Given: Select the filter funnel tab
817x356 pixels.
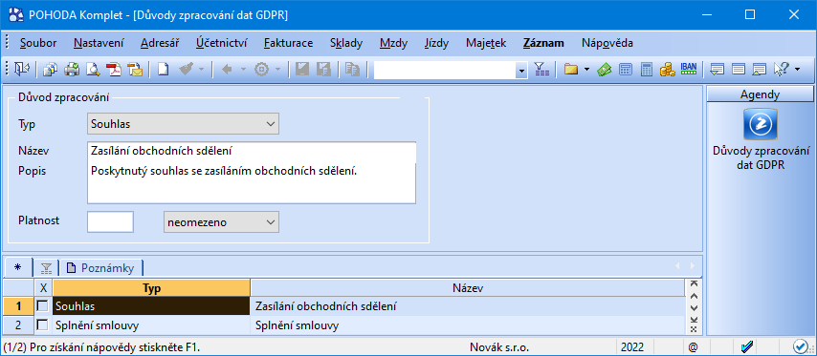Looking at the screenshot, I should [46, 268].
